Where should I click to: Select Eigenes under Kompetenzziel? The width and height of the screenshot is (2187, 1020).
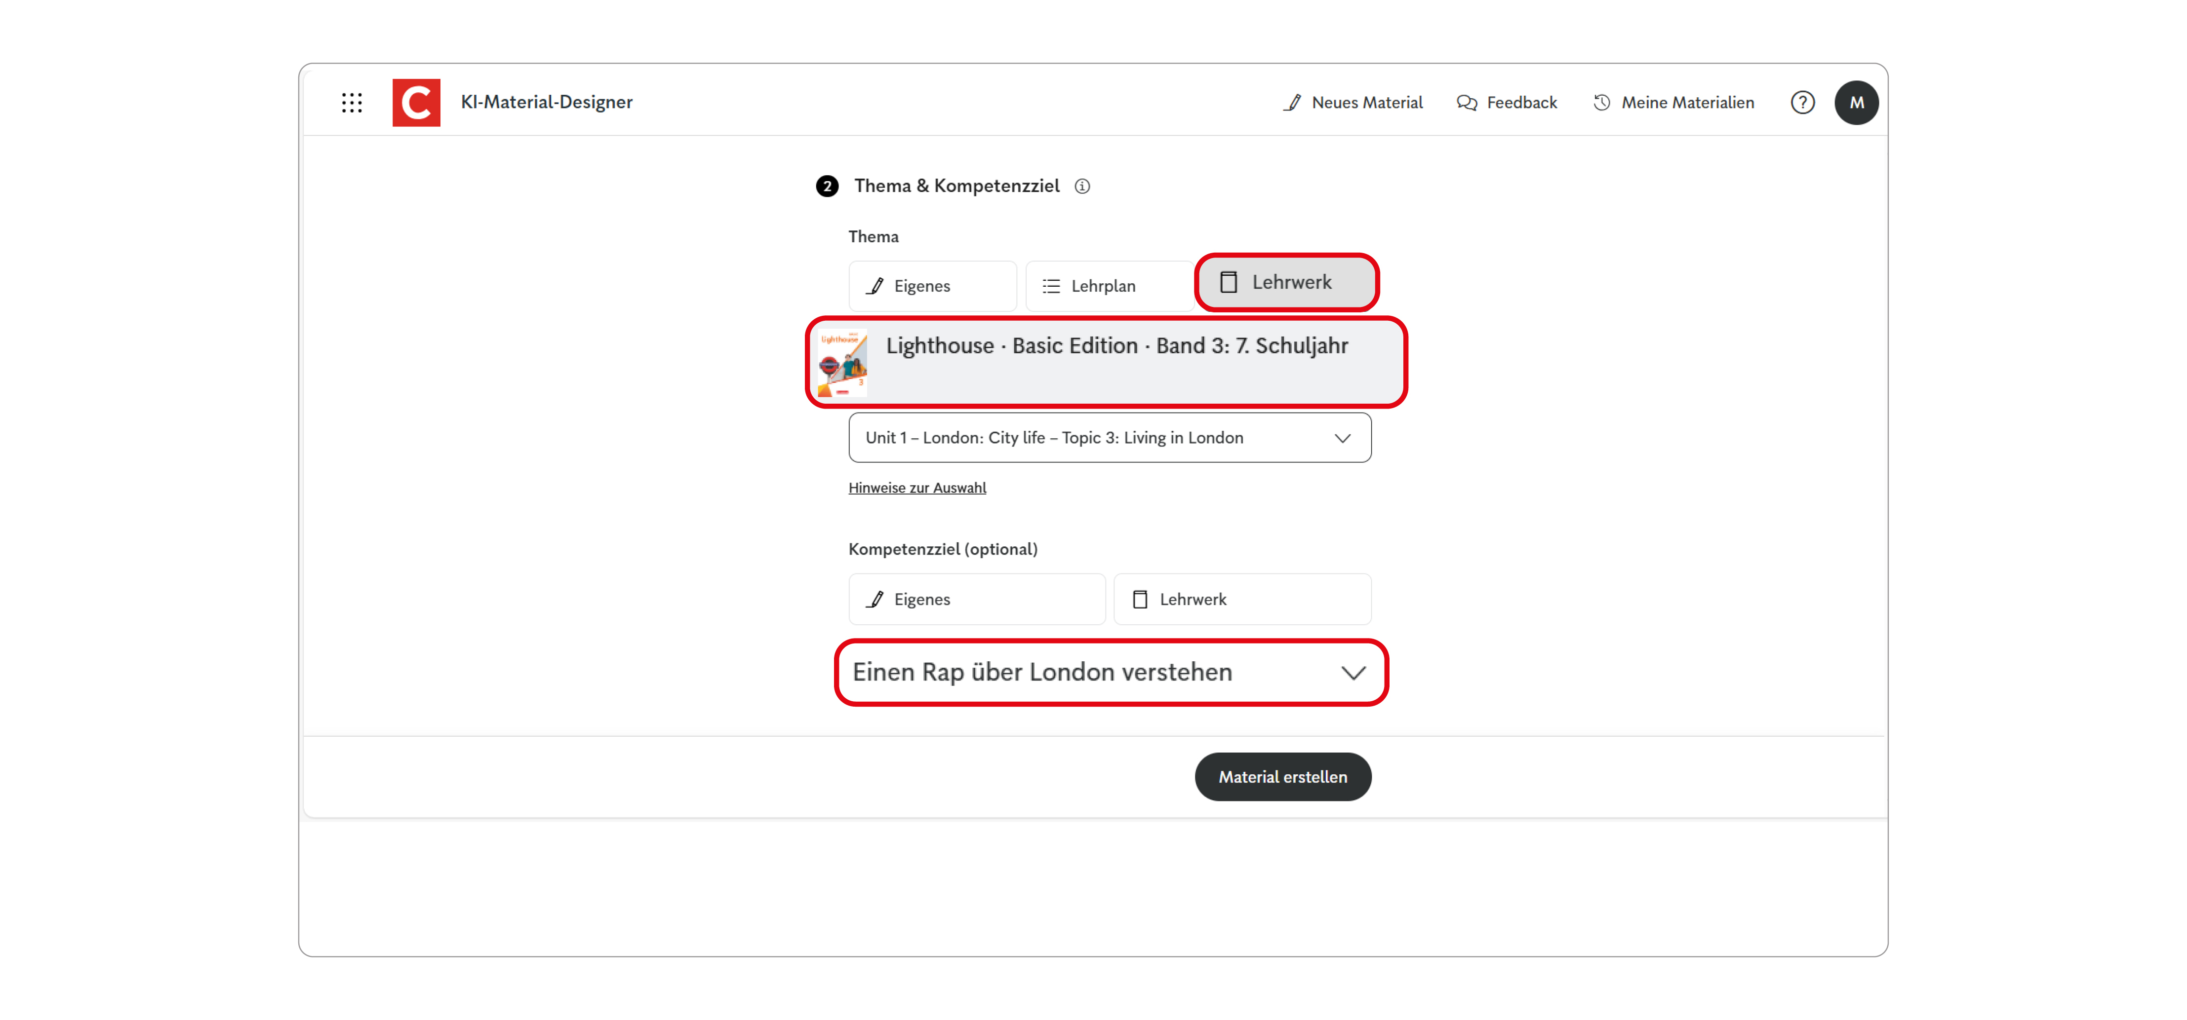click(976, 598)
